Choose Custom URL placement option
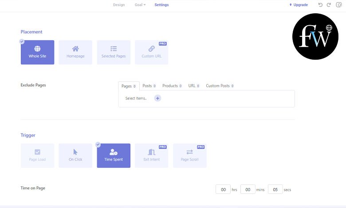The image size is (346, 208). (152, 52)
